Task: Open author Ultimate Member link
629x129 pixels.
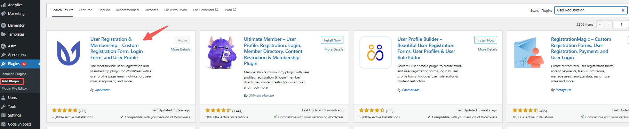Action: [261, 96]
